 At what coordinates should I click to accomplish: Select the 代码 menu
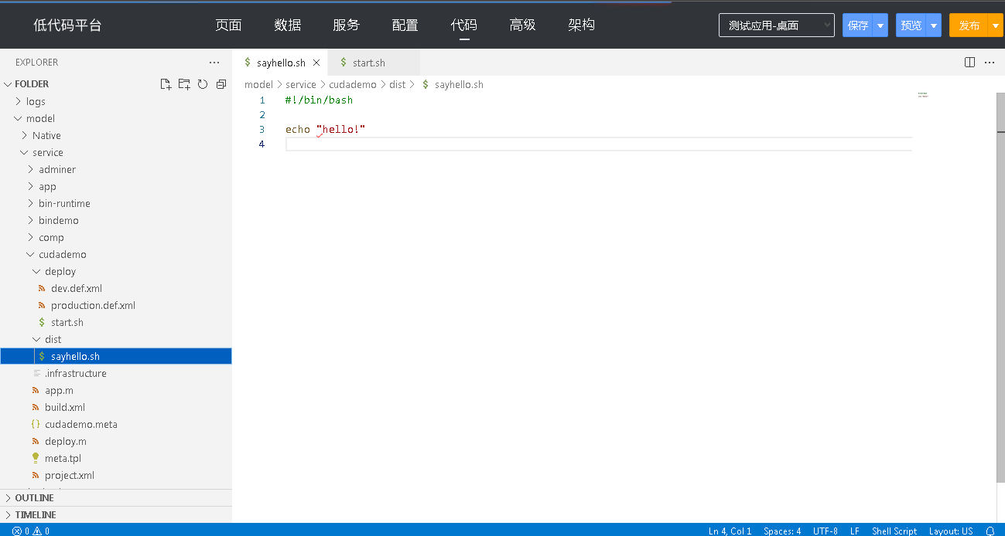[x=464, y=25]
